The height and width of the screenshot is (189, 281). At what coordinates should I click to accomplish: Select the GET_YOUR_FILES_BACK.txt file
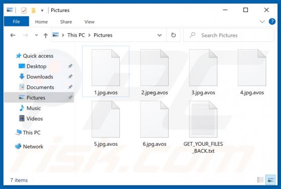pyautogui.click(x=203, y=127)
